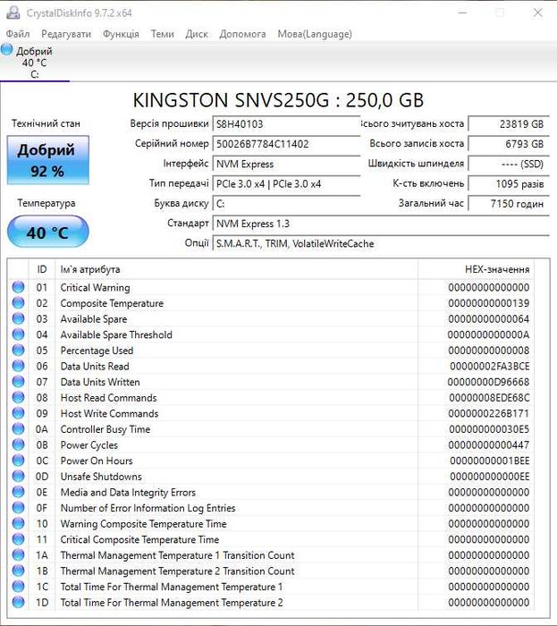557x626 pixels.
Task: Click the serial number field 50026B7784C11402
Action: 286,144
